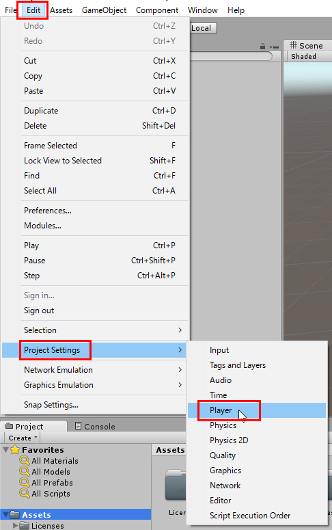
Task: Click Preferences... in the Edit menu
Action: tap(48, 211)
